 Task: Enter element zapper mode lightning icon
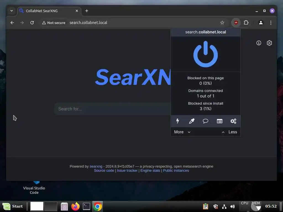coord(178,121)
